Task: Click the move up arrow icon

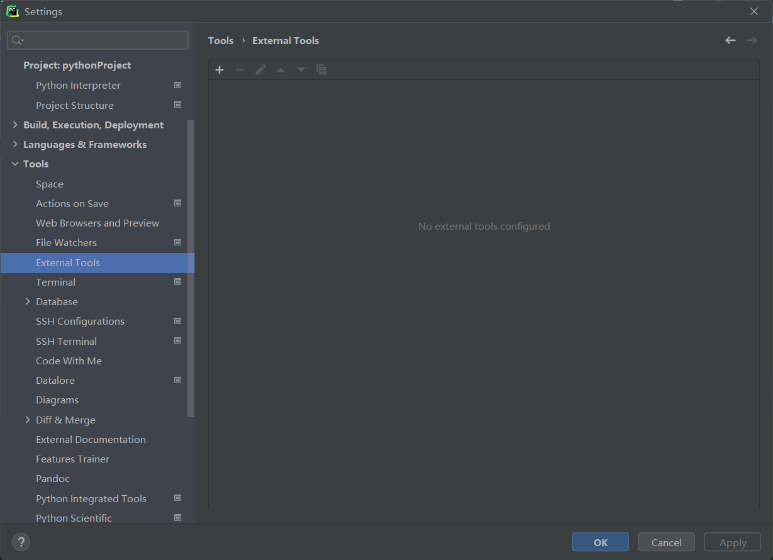Action: [281, 70]
